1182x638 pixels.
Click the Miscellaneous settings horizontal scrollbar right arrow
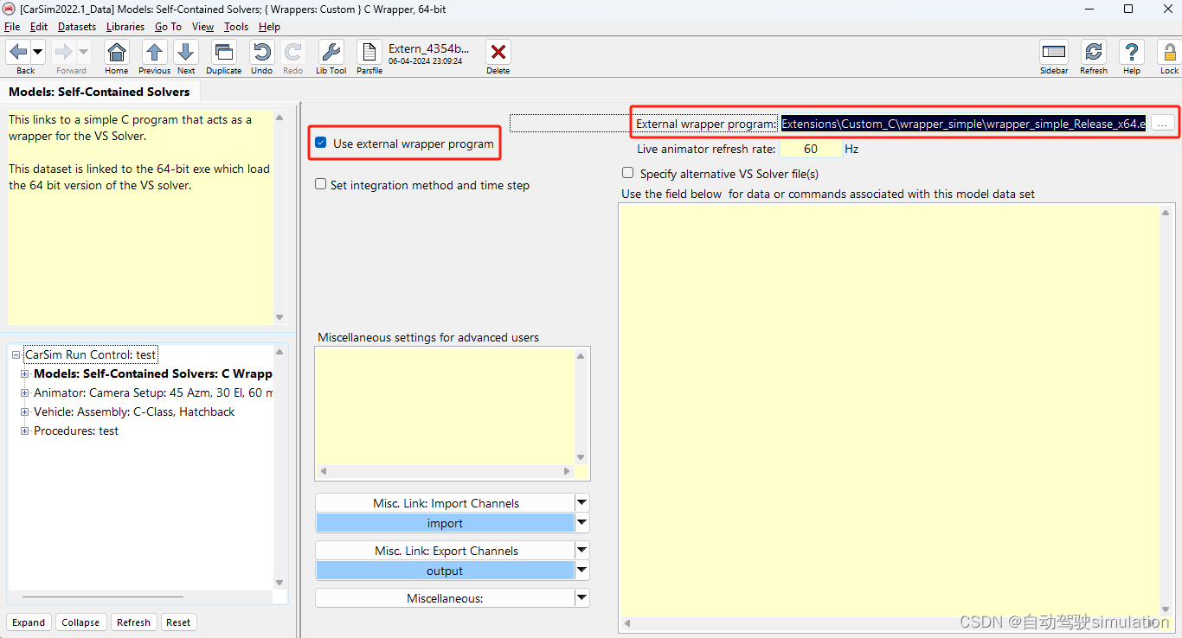coord(568,471)
